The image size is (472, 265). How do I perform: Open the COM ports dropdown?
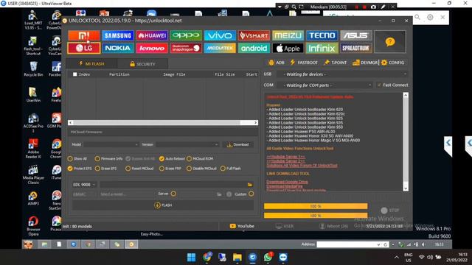tap(324, 85)
